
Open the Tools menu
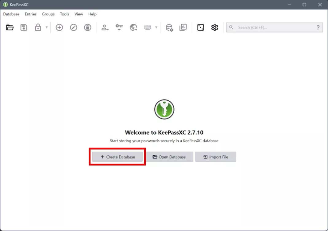coord(64,14)
